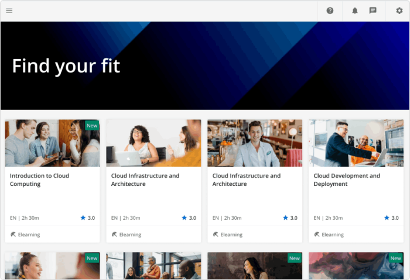410x280 pixels.
Task: Click Elearning label on Introduction to Cloud Computing
Action: pyautogui.click(x=29, y=234)
